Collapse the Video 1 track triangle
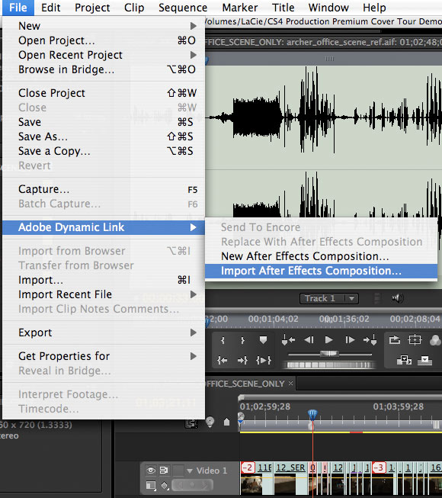The image size is (442, 498). 190,471
